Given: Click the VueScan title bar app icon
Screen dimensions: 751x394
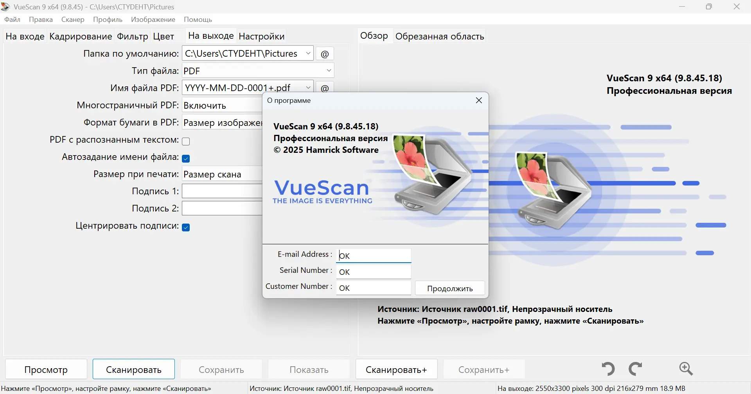Looking at the screenshot, I should click(5, 7).
